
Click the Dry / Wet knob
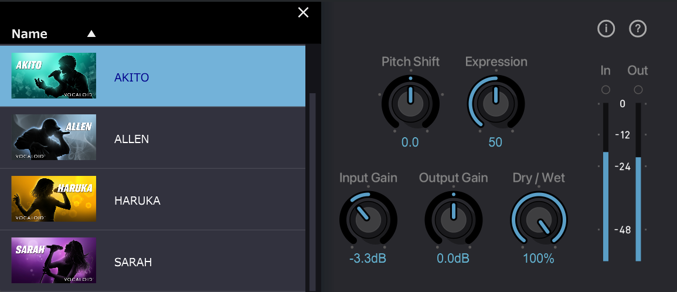[539, 220]
